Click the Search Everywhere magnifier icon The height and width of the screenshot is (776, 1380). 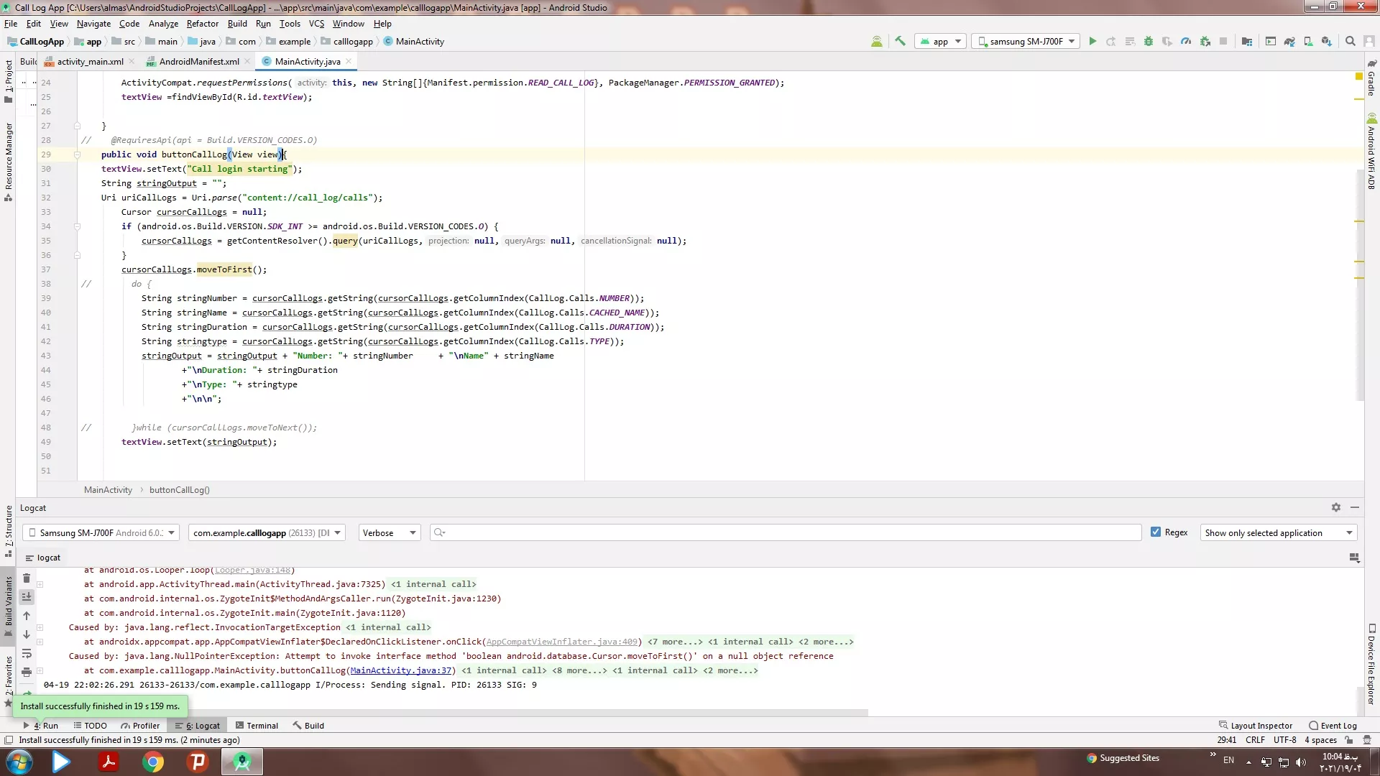[1351, 42]
